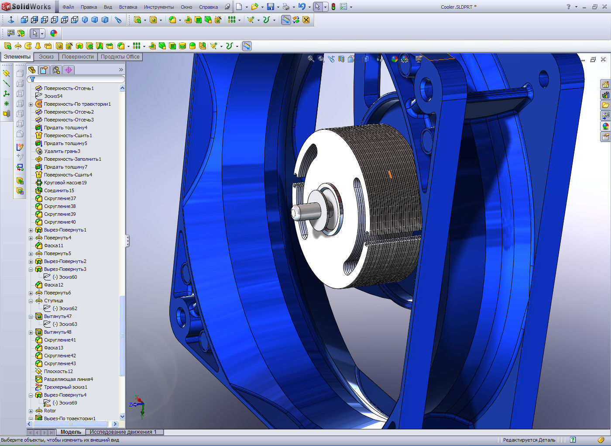The height and width of the screenshot is (446, 611).
Task: Switch to the Эскиз tab
Action: (46, 57)
